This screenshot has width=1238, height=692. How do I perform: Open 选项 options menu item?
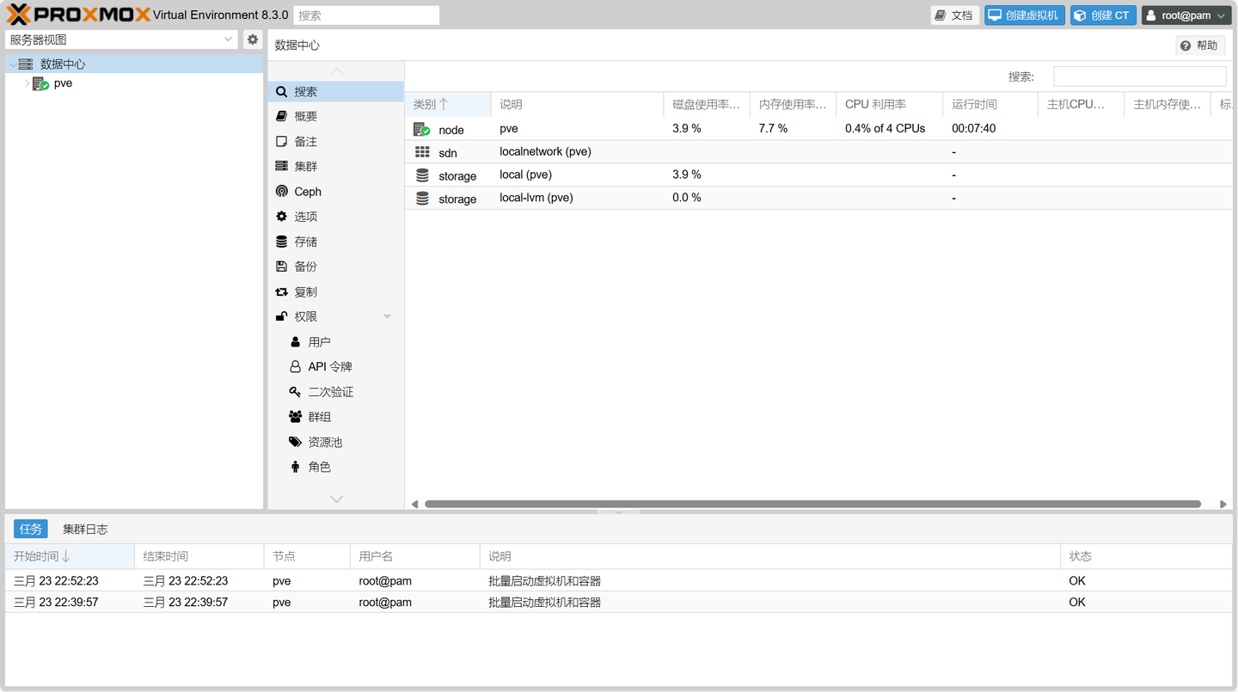(x=335, y=217)
